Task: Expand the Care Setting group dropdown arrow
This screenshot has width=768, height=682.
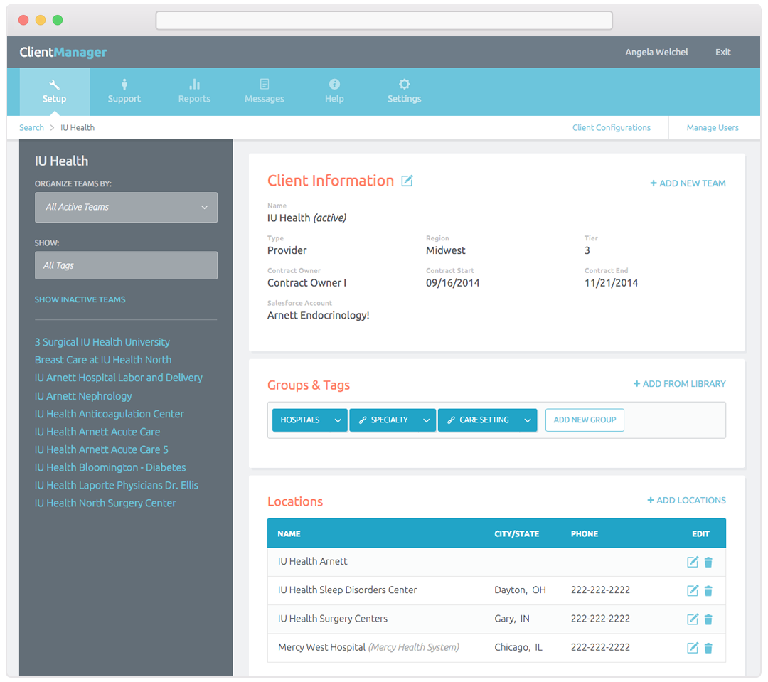Action: pyautogui.click(x=527, y=420)
